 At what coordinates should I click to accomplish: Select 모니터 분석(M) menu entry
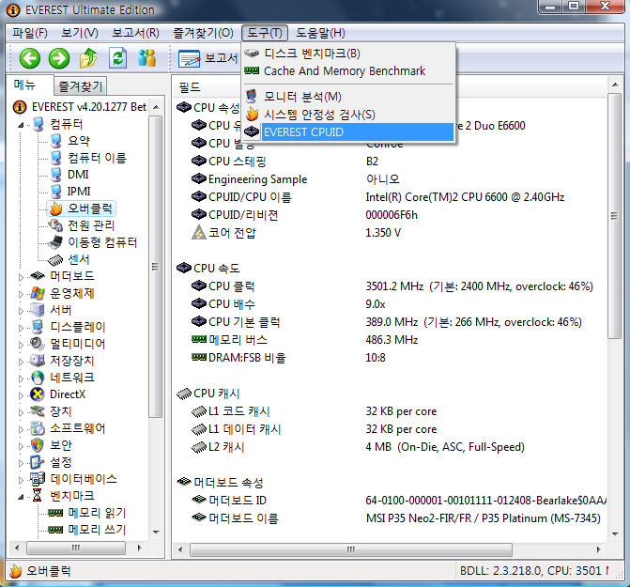click(x=348, y=97)
